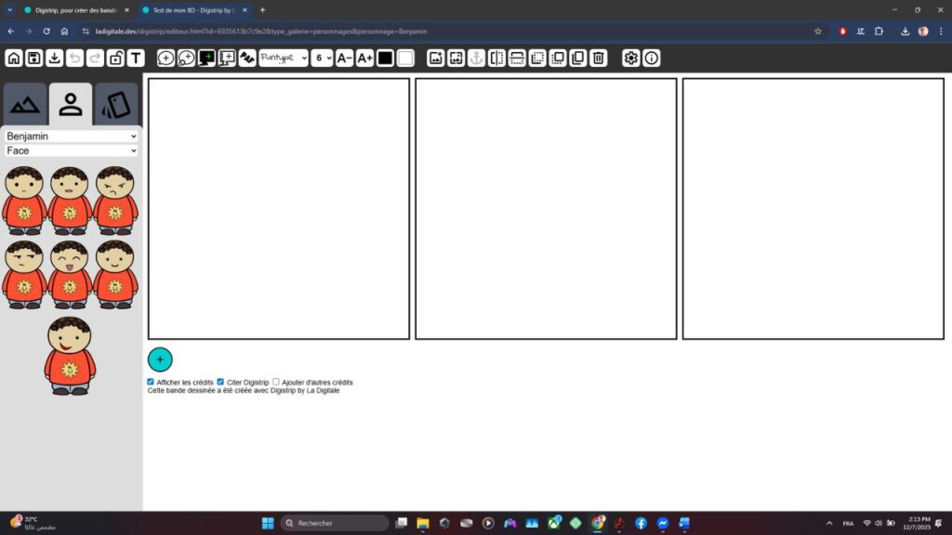
Task: Click the teal plus button below the panels
Action: [x=160, y=359]
